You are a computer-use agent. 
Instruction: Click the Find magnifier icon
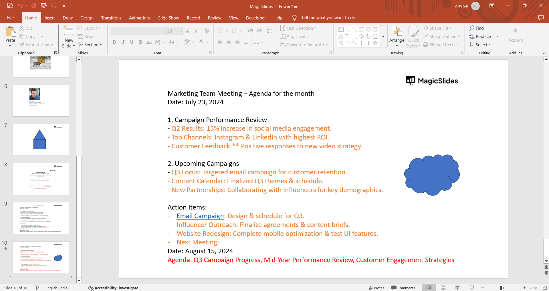pyautogui.click(x=472, y=28)
